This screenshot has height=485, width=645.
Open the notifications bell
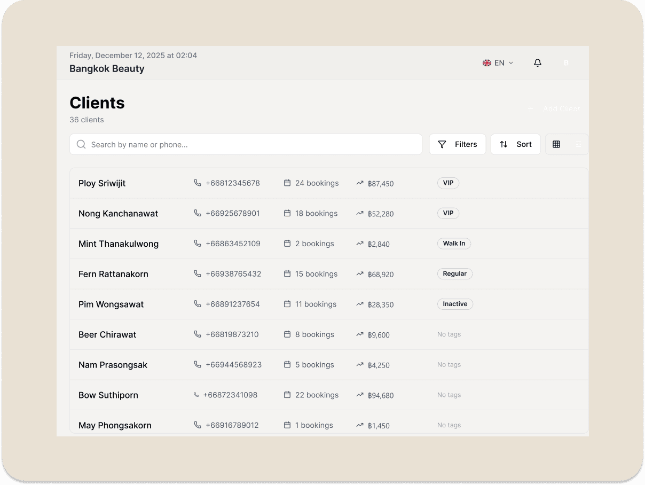click(x=538, y=62)
